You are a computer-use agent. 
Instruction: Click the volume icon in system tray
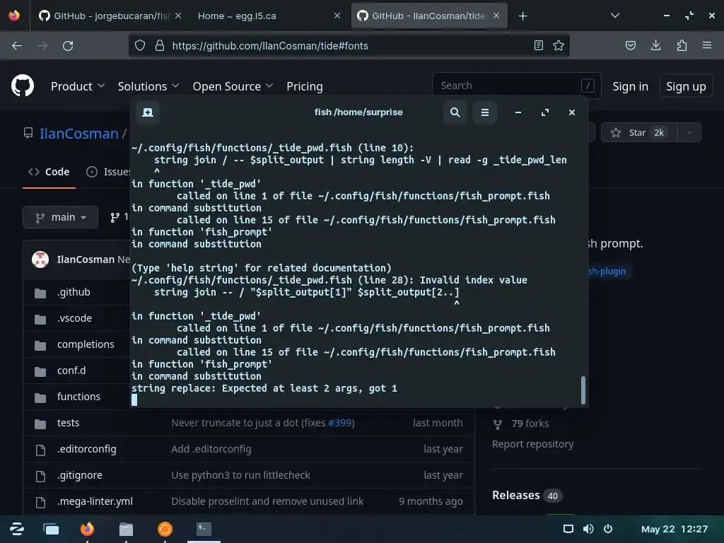click(588, 529)
